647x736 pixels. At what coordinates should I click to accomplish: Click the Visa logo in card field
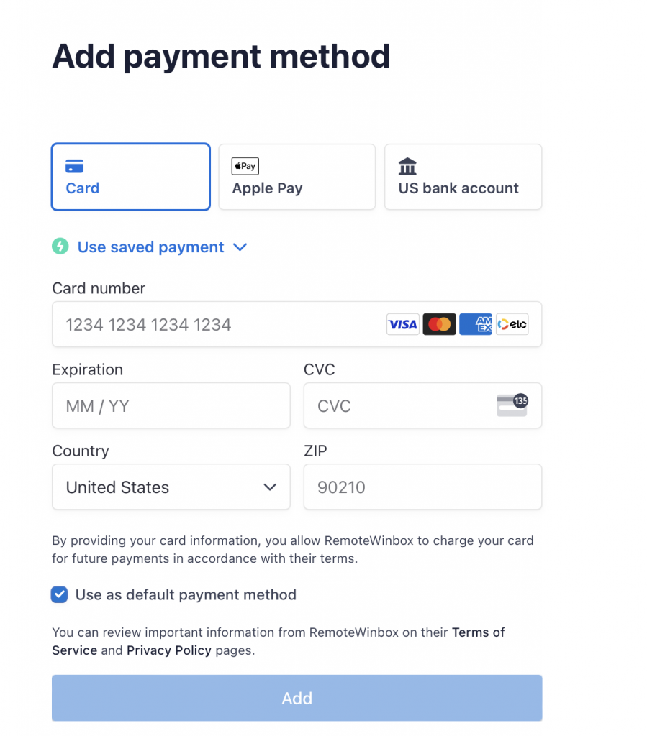pyautogui.click(x=402, y=324)
